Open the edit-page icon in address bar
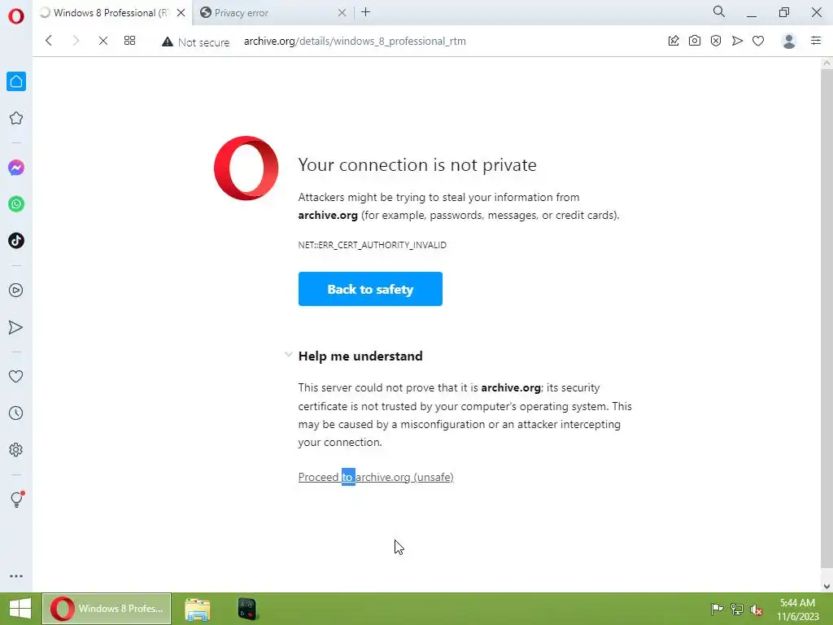This screenshot has width=833, height=625. tap(674, 41)
